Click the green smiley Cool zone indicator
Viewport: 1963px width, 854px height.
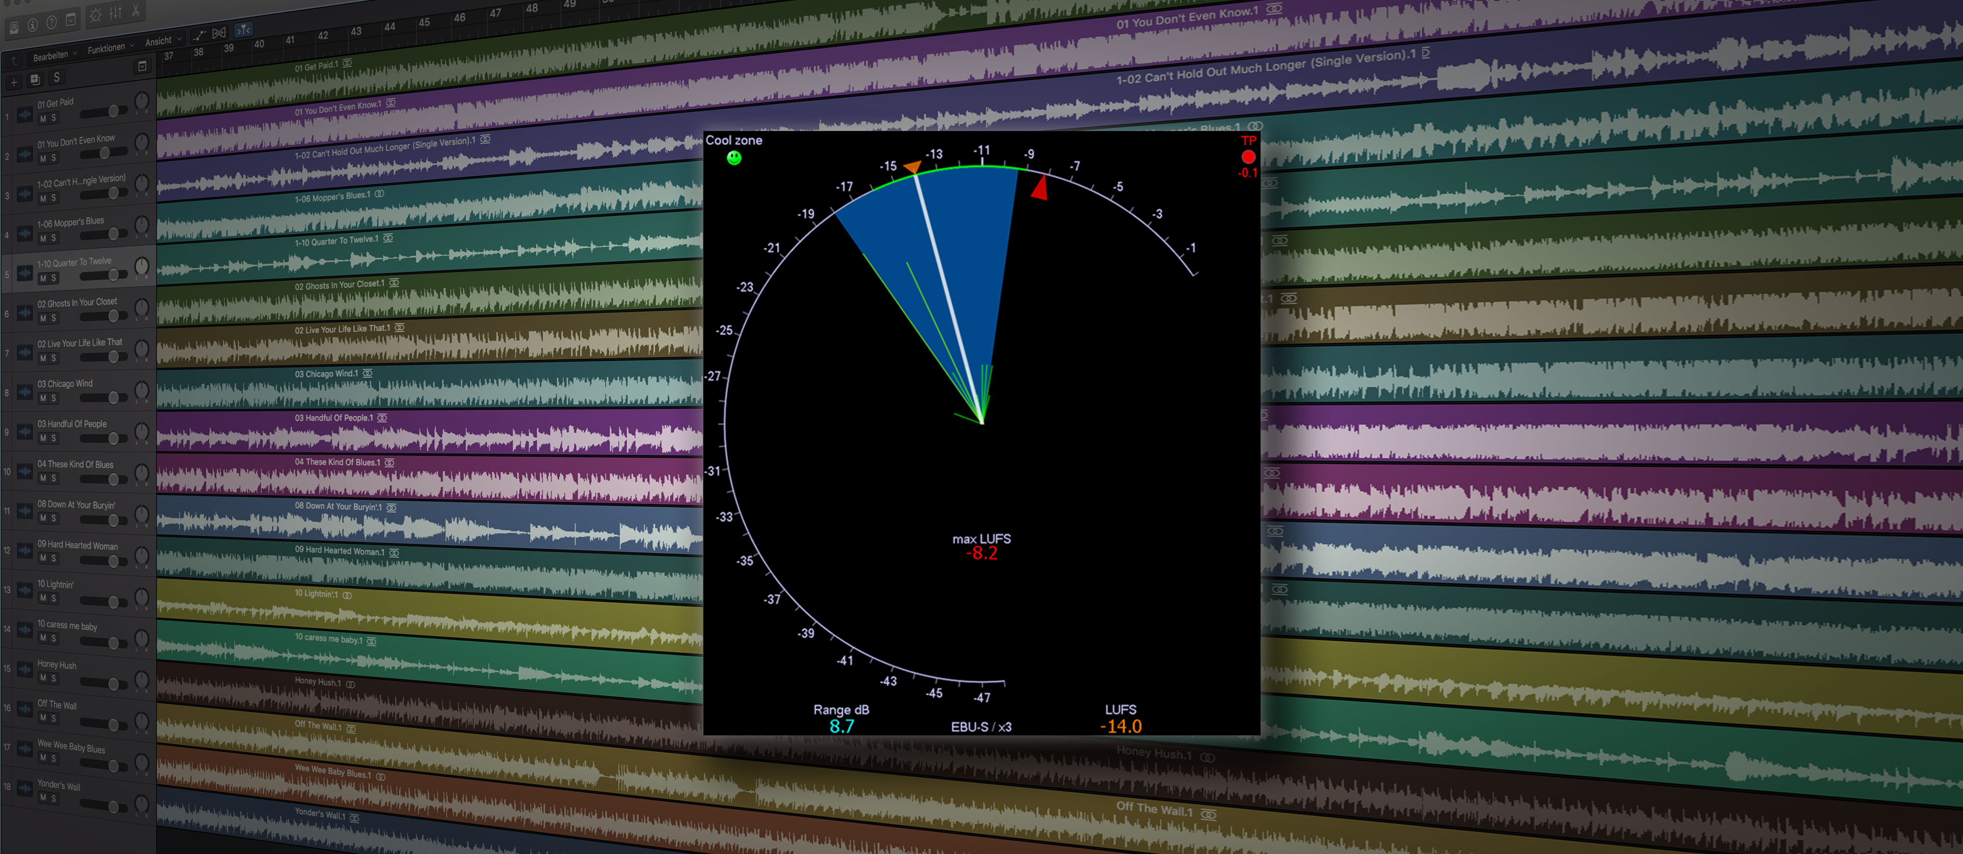point(734,158)
